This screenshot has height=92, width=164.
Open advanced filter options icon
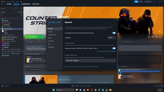pyautogui.click(x=21, y=15)
